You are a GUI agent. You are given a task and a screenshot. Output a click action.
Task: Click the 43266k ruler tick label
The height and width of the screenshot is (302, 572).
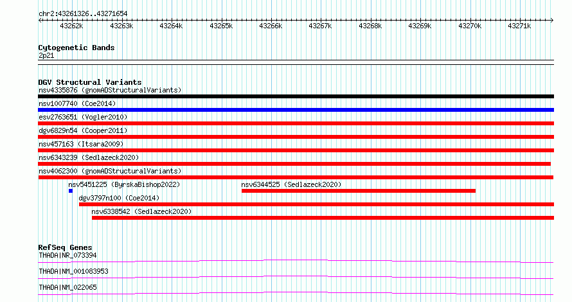pos(271,26)
